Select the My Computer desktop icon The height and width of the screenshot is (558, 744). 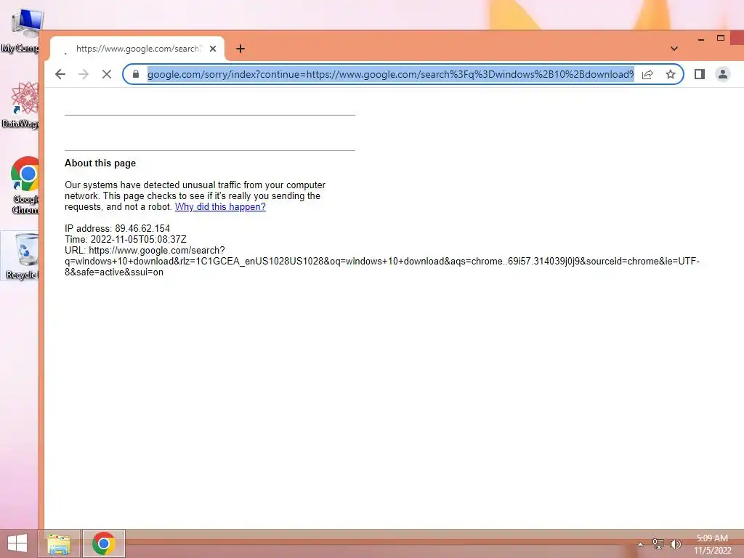21,31
